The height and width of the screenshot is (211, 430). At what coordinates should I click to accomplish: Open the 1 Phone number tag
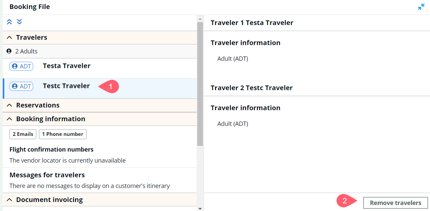click(63, 134)
